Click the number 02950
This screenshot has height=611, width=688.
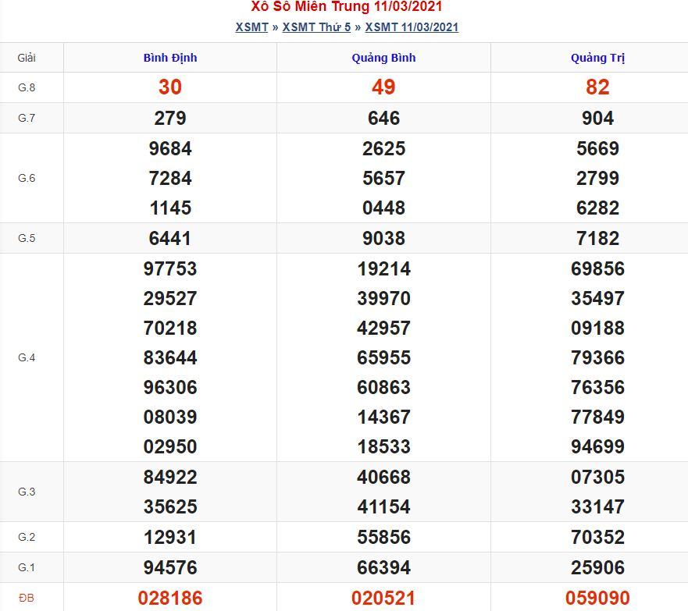click(x=170, y=446)
